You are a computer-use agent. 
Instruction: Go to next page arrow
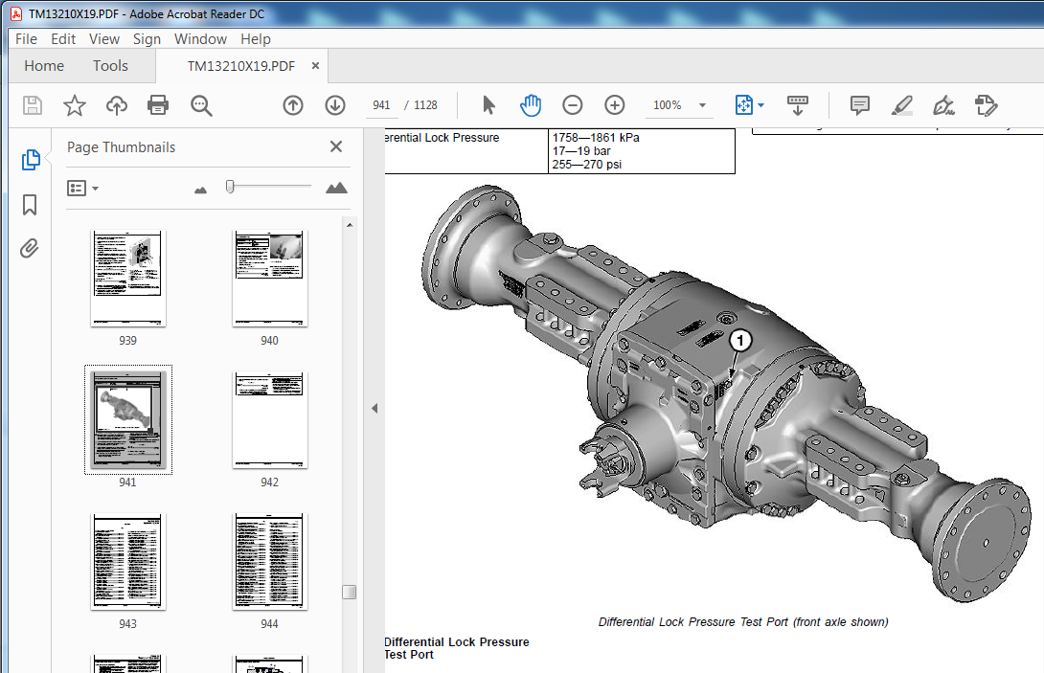pos(335,105)
